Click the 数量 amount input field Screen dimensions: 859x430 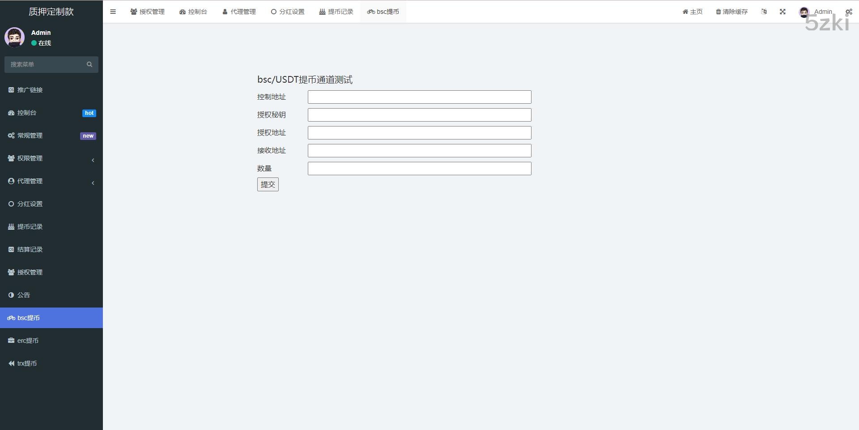click(419, 169)
